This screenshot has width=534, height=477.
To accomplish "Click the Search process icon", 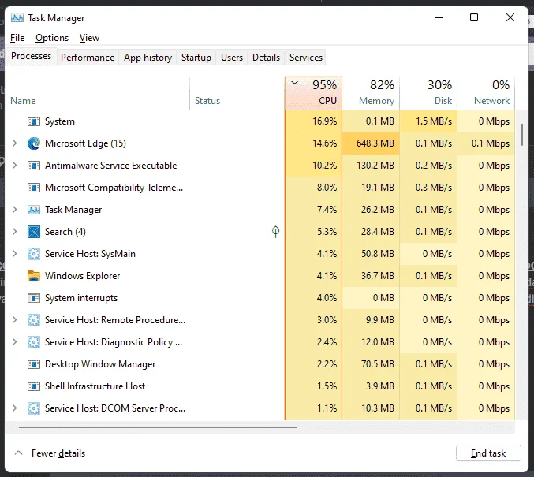I will [34, 232].
